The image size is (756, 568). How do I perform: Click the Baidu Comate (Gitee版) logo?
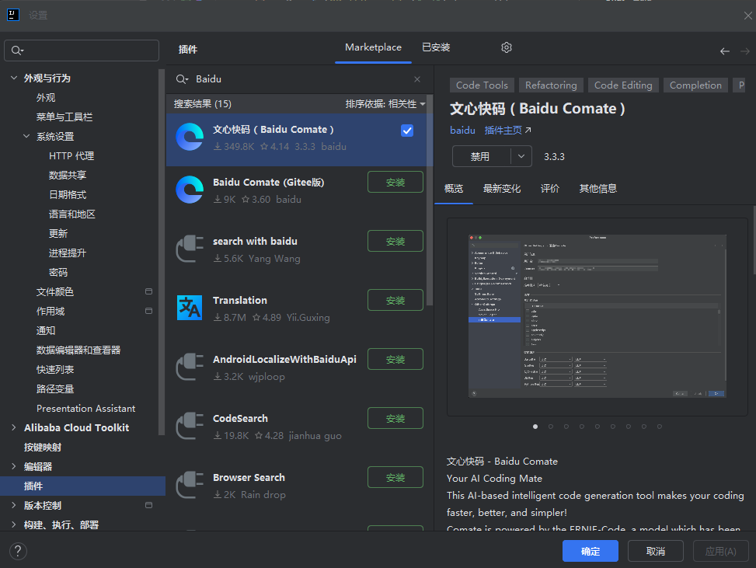pos(190,190)
